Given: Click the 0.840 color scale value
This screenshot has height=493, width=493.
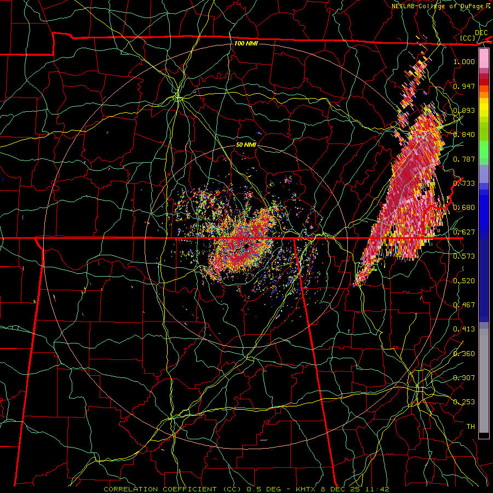Looking at the screenshot, I should [x=464, y=135].
